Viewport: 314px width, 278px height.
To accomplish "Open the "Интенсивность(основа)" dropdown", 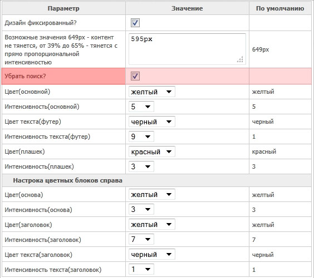I will (141, 209).
